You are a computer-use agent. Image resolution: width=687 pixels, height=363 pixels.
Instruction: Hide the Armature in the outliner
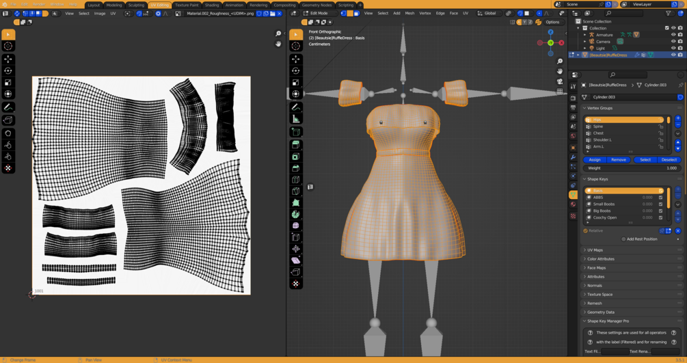pos(673,35)
